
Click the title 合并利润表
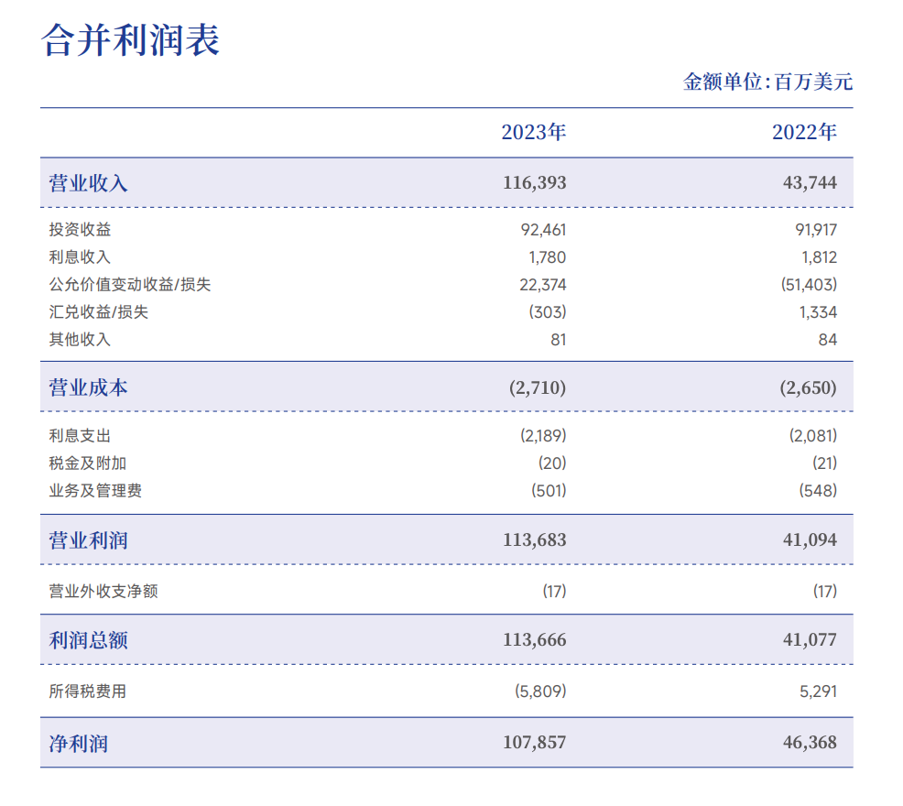pos(131,40)
